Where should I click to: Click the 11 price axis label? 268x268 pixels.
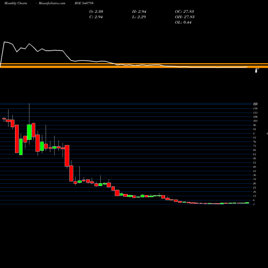tap(255, 196)
